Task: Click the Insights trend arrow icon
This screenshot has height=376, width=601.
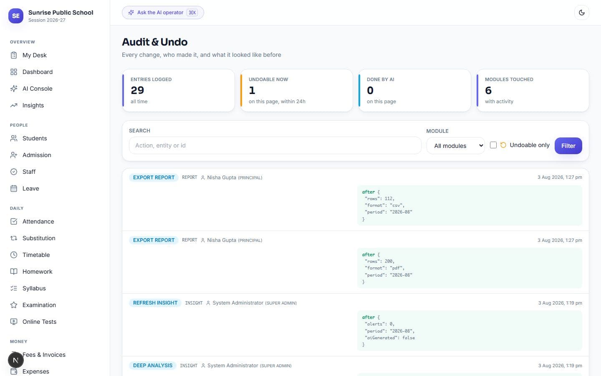Action: 14,105
